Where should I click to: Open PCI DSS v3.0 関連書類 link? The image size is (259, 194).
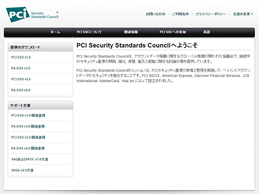[28, 115]
